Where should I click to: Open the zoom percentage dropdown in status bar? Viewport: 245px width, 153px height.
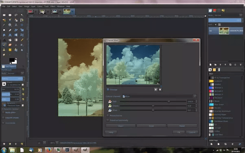point(57,143)
